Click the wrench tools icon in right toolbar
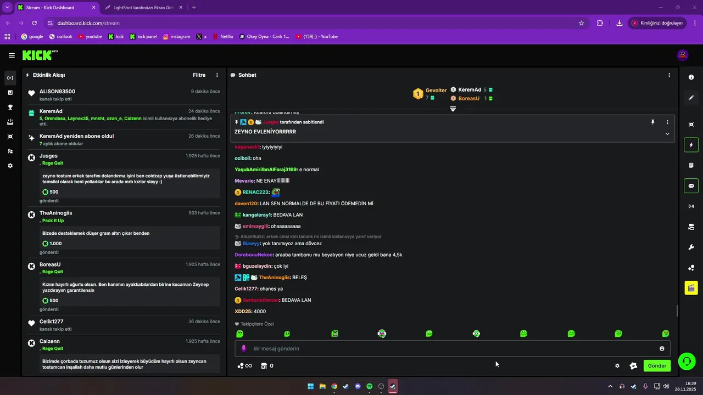The width and height of the screenshot is (703, 395). (691, 247)
